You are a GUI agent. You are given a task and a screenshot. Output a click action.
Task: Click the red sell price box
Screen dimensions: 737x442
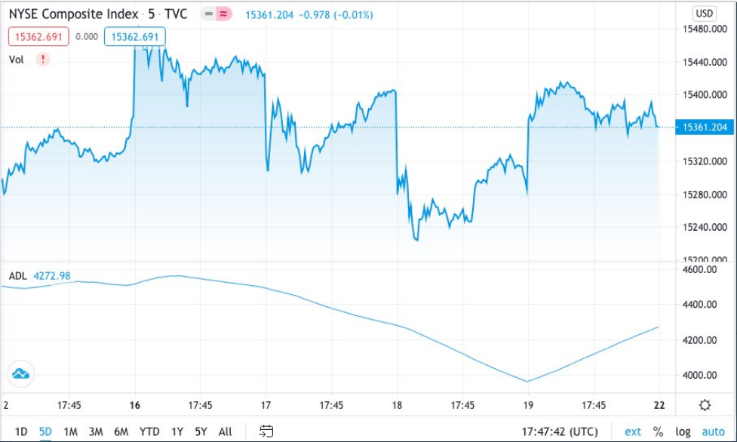tap(38, 36)
